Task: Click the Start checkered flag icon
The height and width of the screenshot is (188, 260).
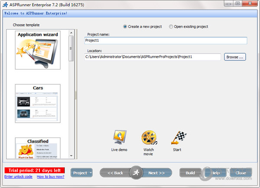Action: tap(179, 137)
